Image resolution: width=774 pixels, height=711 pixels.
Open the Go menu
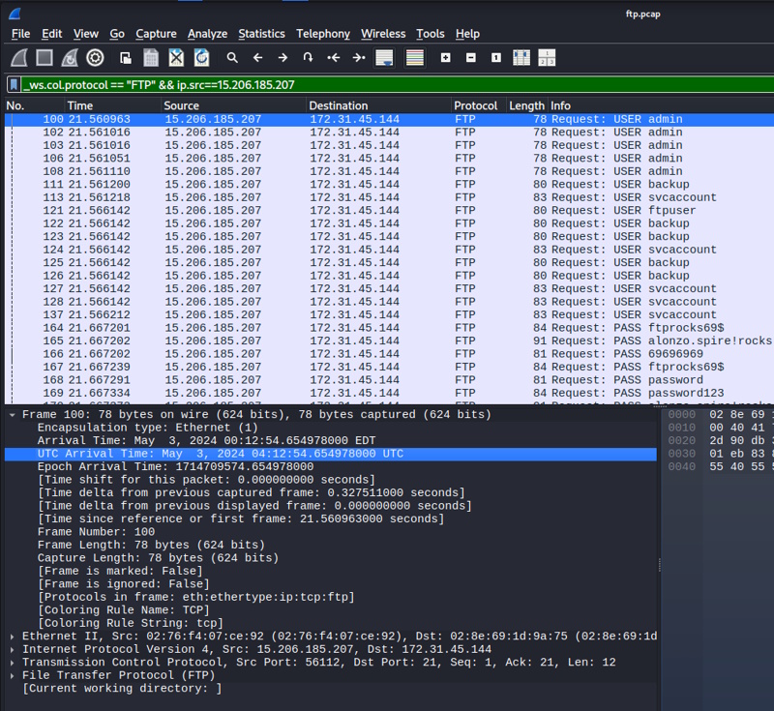[x=117, y=34]
